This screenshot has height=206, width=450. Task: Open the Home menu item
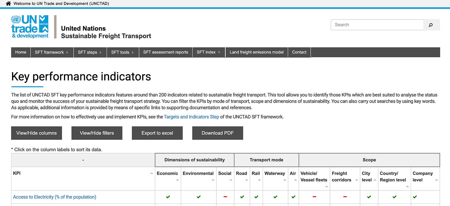coord(21,52)
